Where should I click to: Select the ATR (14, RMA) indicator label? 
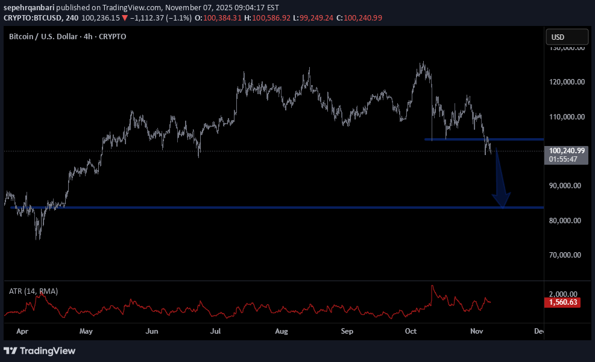[33, 291]
